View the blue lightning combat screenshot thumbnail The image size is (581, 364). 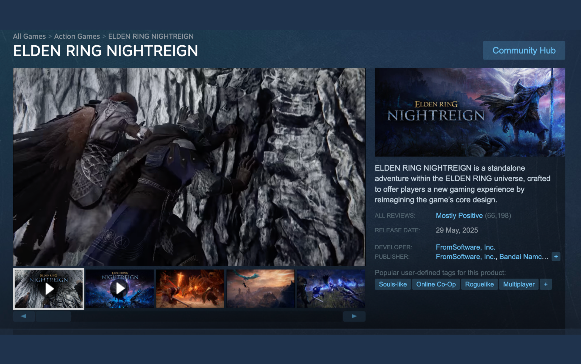tap(331, 289)
